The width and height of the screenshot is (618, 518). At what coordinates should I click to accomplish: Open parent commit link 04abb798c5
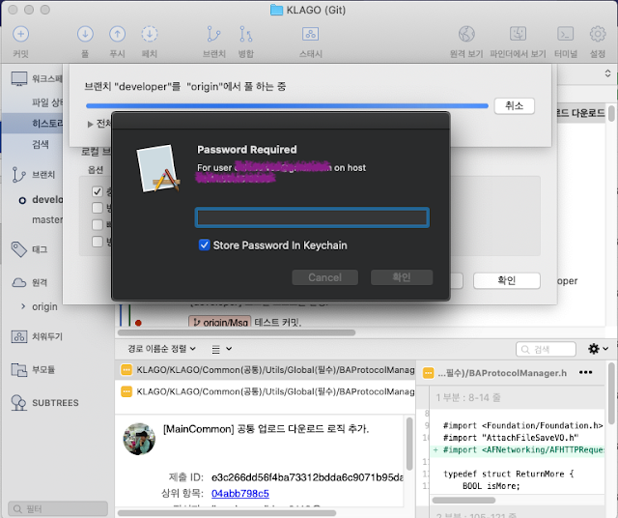(x=240, y=493)
